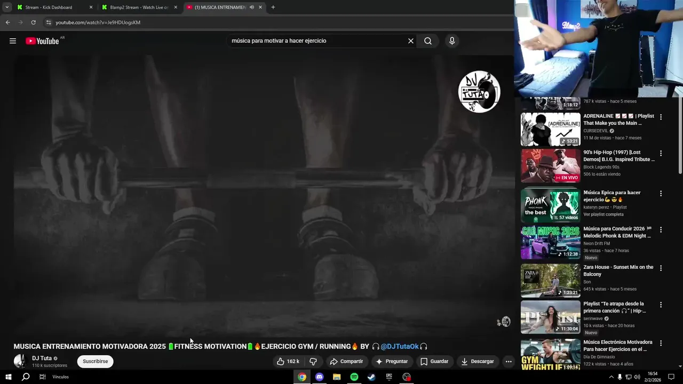Open a new browser tab with the plus

coord(273,7)
